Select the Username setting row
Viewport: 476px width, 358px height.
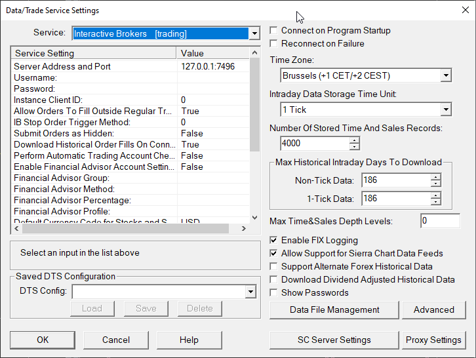pyautogui.click(x=130, y=78)
